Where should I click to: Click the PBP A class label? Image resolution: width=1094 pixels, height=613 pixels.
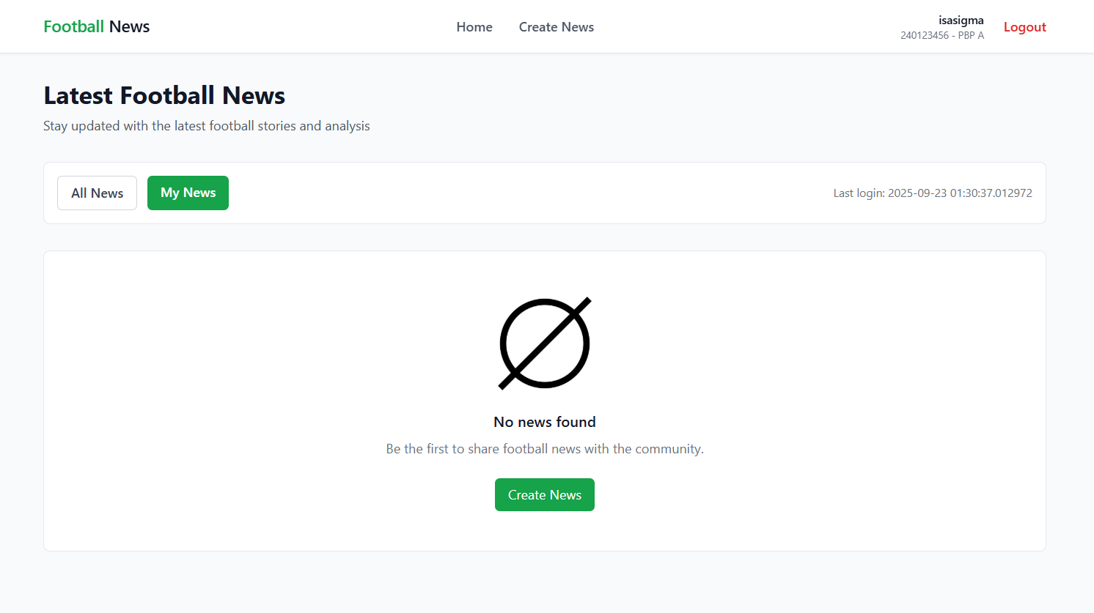[971, 35]
